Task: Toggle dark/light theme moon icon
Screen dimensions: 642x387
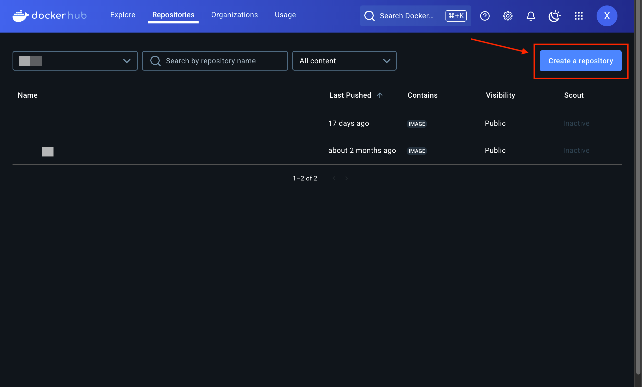Action: point(554,16)
